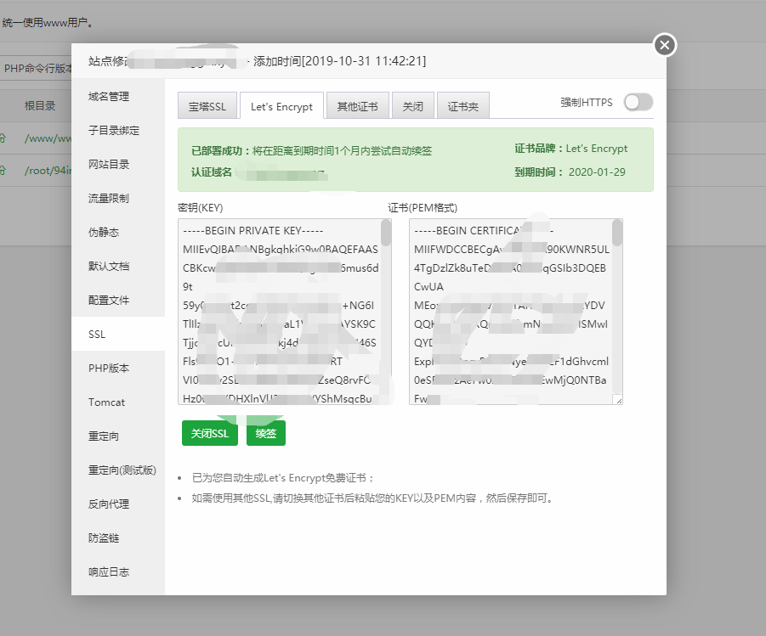
Task: Select 伪静态 in the sidebar
Action: click(x=117, y=233)
